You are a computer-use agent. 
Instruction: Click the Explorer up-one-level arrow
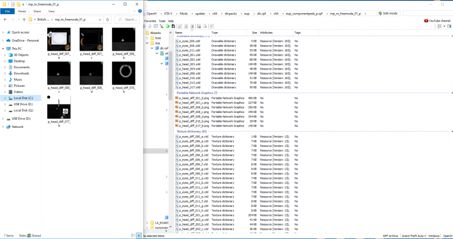point(24,19)
